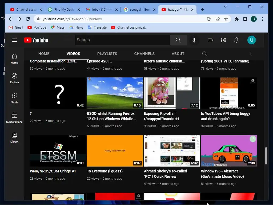Image resolution: width=273 pixels, height=205 pixels.
Task: Open the YouTube hamburger guide menu
Action: 14,40
